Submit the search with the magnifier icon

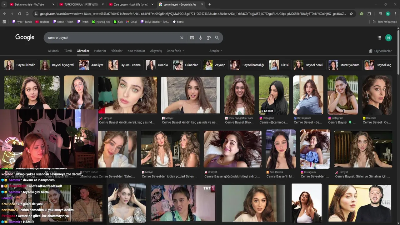click(217, 38)
